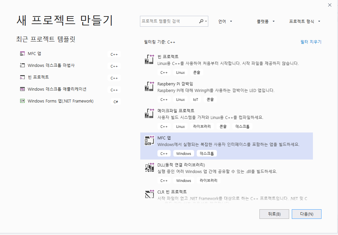This screenshot has width=338, height=235.
Task: Open the 언어 filter dropdown
Action: click(225, 21)
